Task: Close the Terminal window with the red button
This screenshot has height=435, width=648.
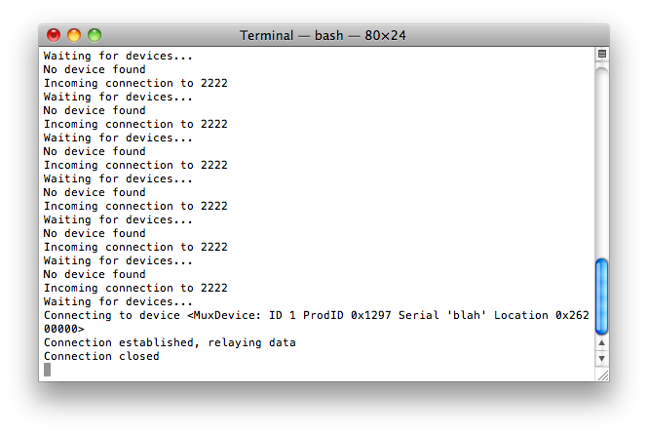Action: 54,35
